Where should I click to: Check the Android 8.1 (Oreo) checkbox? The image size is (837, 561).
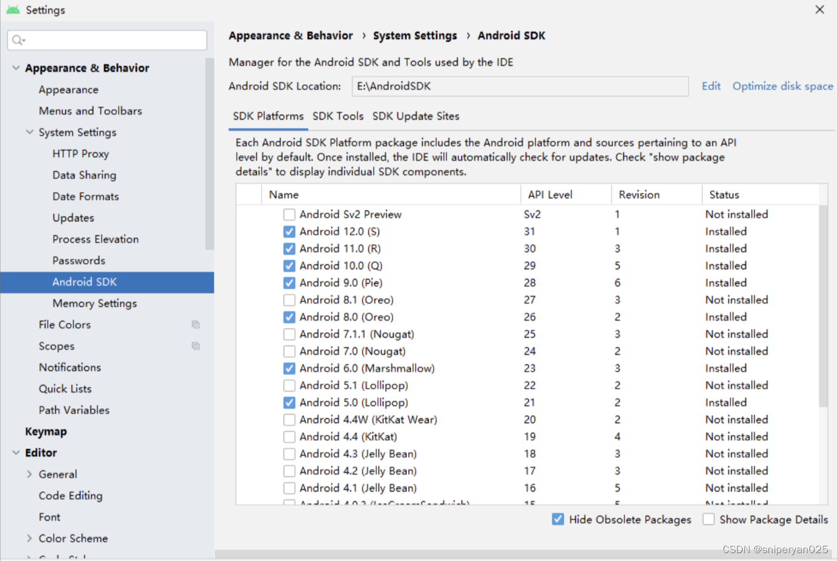coord(289,299)
